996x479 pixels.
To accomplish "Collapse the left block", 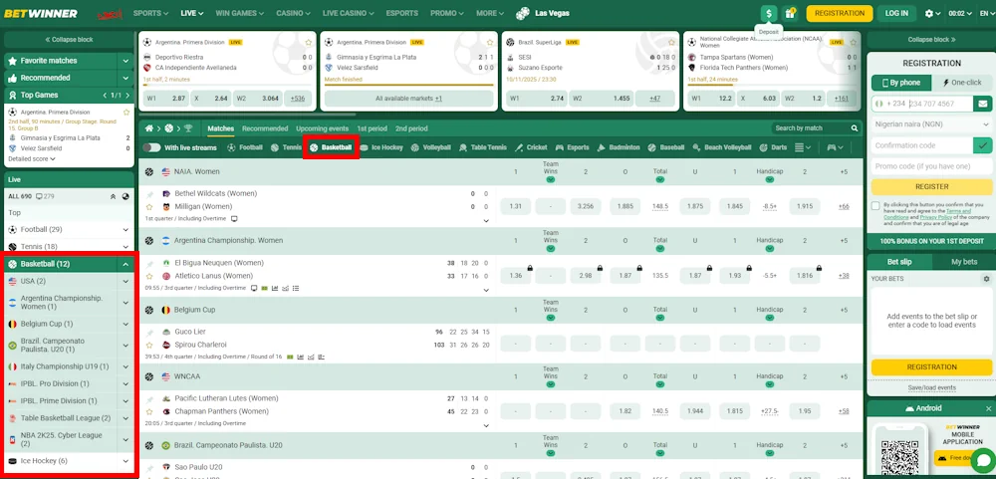I will [69, 40].
